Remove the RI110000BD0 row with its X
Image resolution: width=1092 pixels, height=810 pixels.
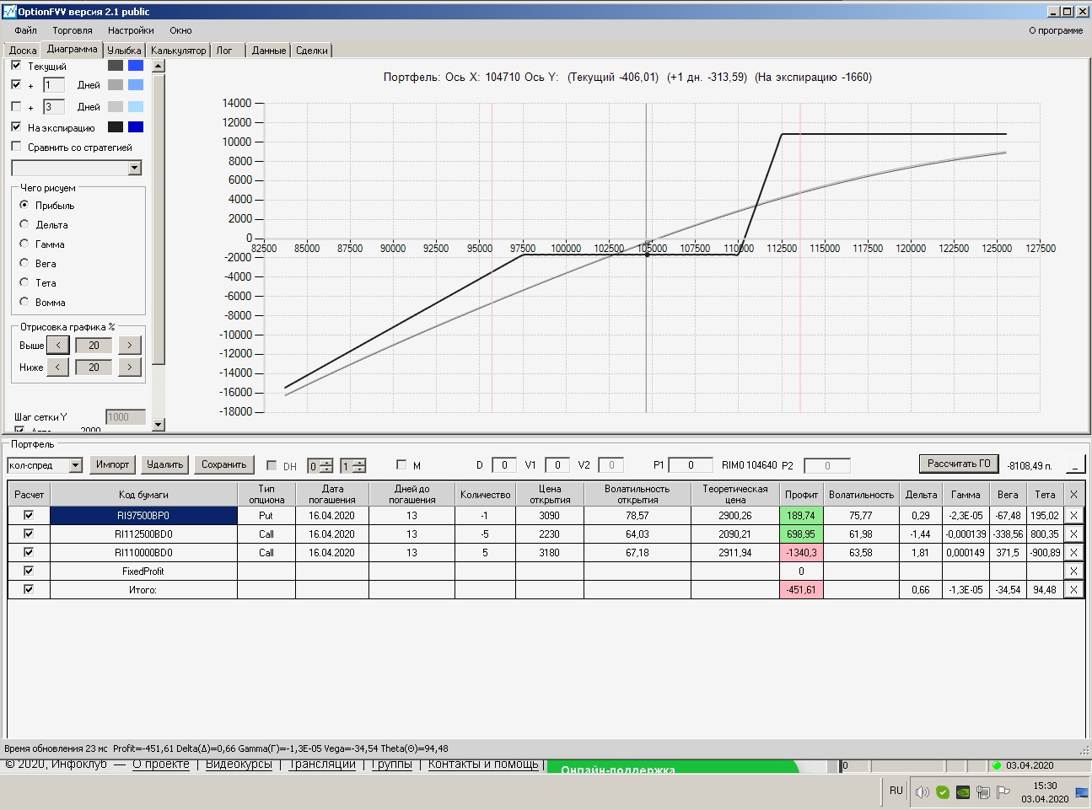(1073, 552)
